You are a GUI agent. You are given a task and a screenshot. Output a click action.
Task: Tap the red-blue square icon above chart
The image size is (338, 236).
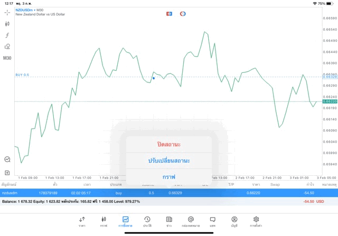coord(169,13)
